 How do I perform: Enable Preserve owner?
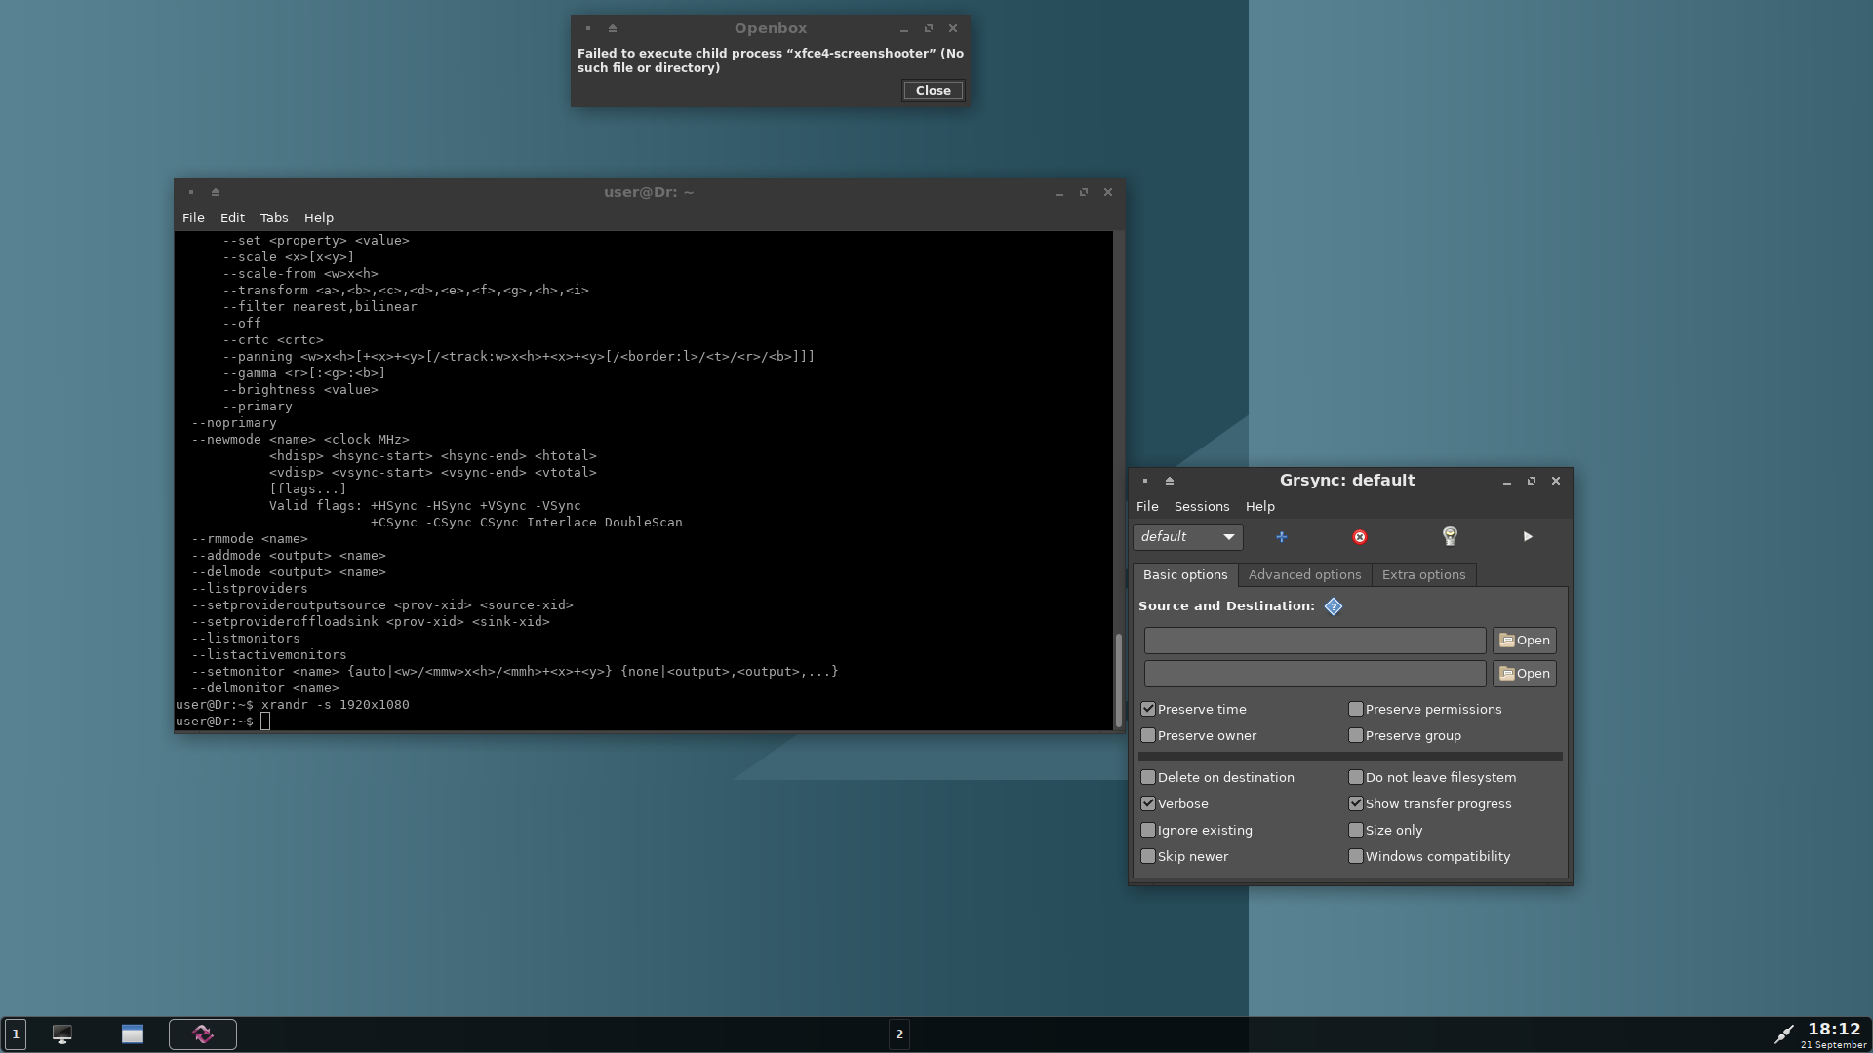pos(1148,735)
